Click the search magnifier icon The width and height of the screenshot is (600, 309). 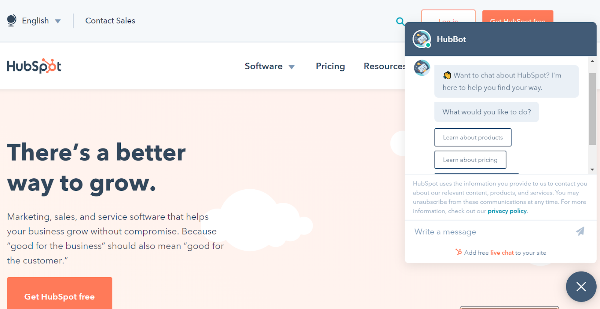point(400,21)
